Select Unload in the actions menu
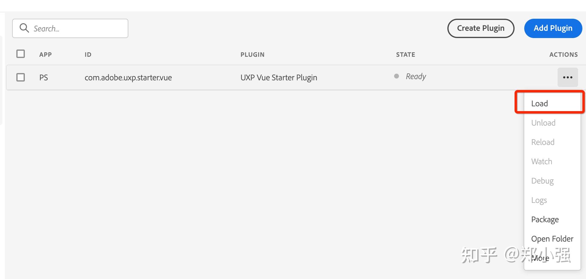The image size is (586, 279). click(543, 123)
